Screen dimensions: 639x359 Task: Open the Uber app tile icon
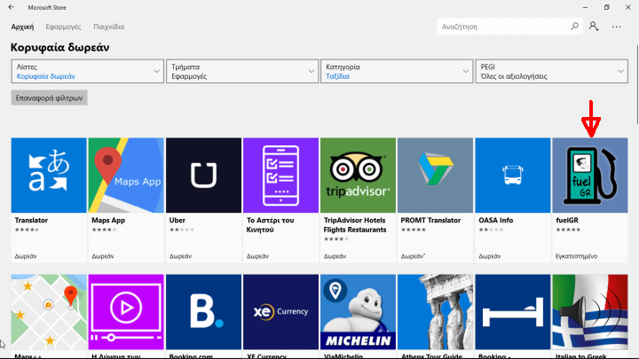click(x=203, y=175)
